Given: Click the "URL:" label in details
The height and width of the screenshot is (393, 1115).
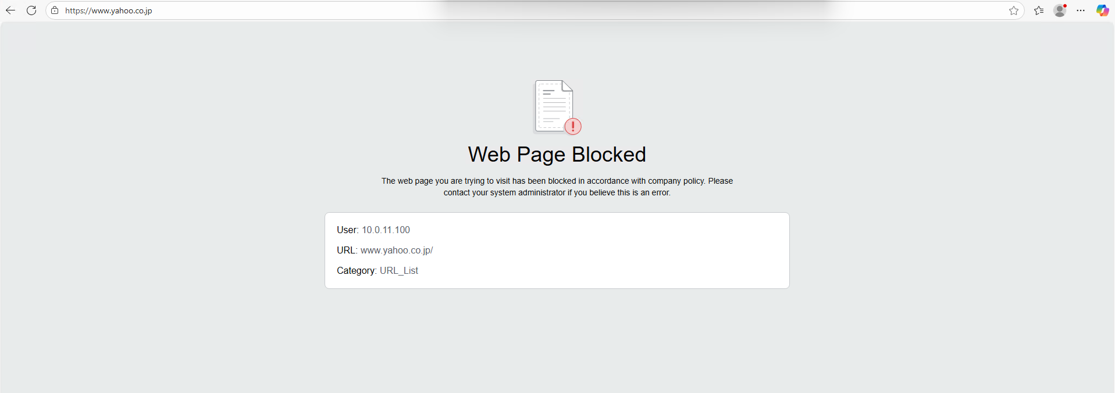Looking at the screenshot, I should point(347,251).
